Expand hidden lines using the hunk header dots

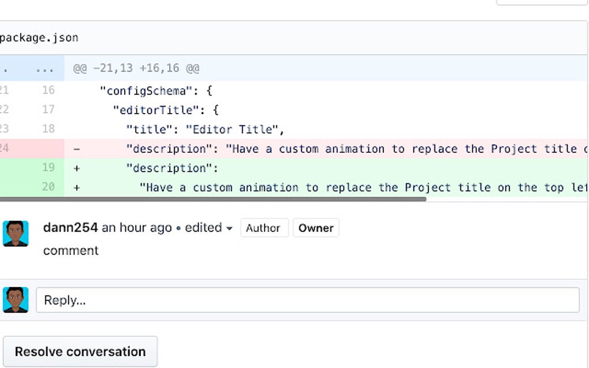[44, 68]
